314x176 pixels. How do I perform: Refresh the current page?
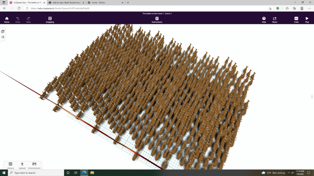pyautogui.click(x=19, y=8)
